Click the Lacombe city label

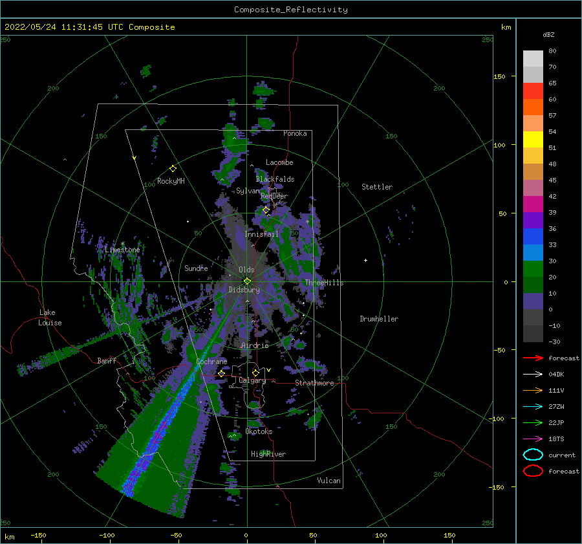(x=279, y=162)
